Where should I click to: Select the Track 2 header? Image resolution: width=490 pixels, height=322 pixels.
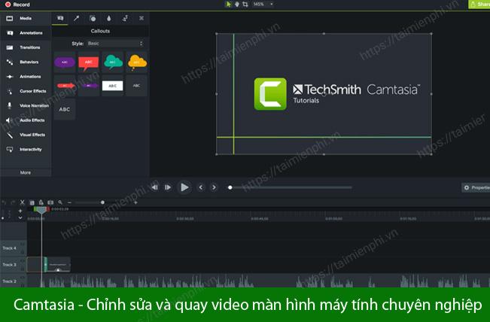[14, 281]
